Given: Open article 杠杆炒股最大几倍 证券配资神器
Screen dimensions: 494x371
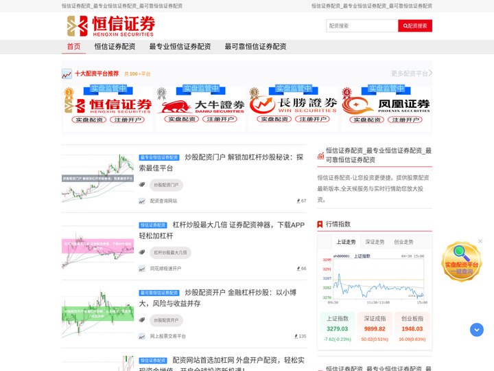Looking at the screenshot, I should pyautogui.click(x=222, y=230).
